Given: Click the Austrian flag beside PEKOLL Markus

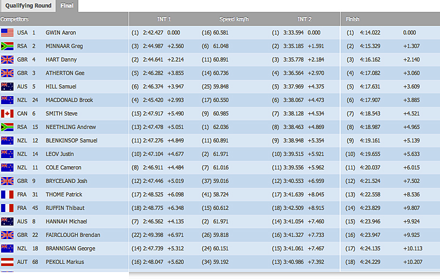Looking at the screenshot, I should point(7,262).
